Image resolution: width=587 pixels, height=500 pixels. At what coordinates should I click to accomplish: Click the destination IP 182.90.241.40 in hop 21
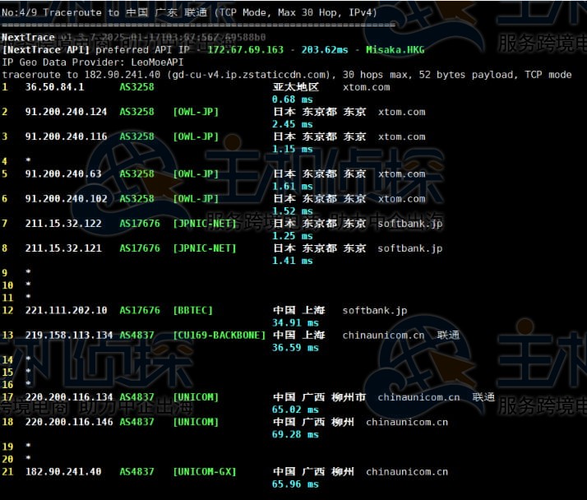pyautogui.click(x=63, y=472)
